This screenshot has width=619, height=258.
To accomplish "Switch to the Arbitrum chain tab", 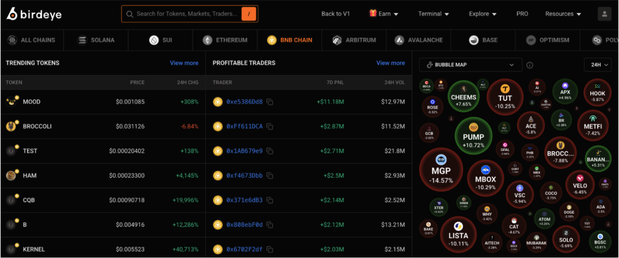I will coord(354,40).
